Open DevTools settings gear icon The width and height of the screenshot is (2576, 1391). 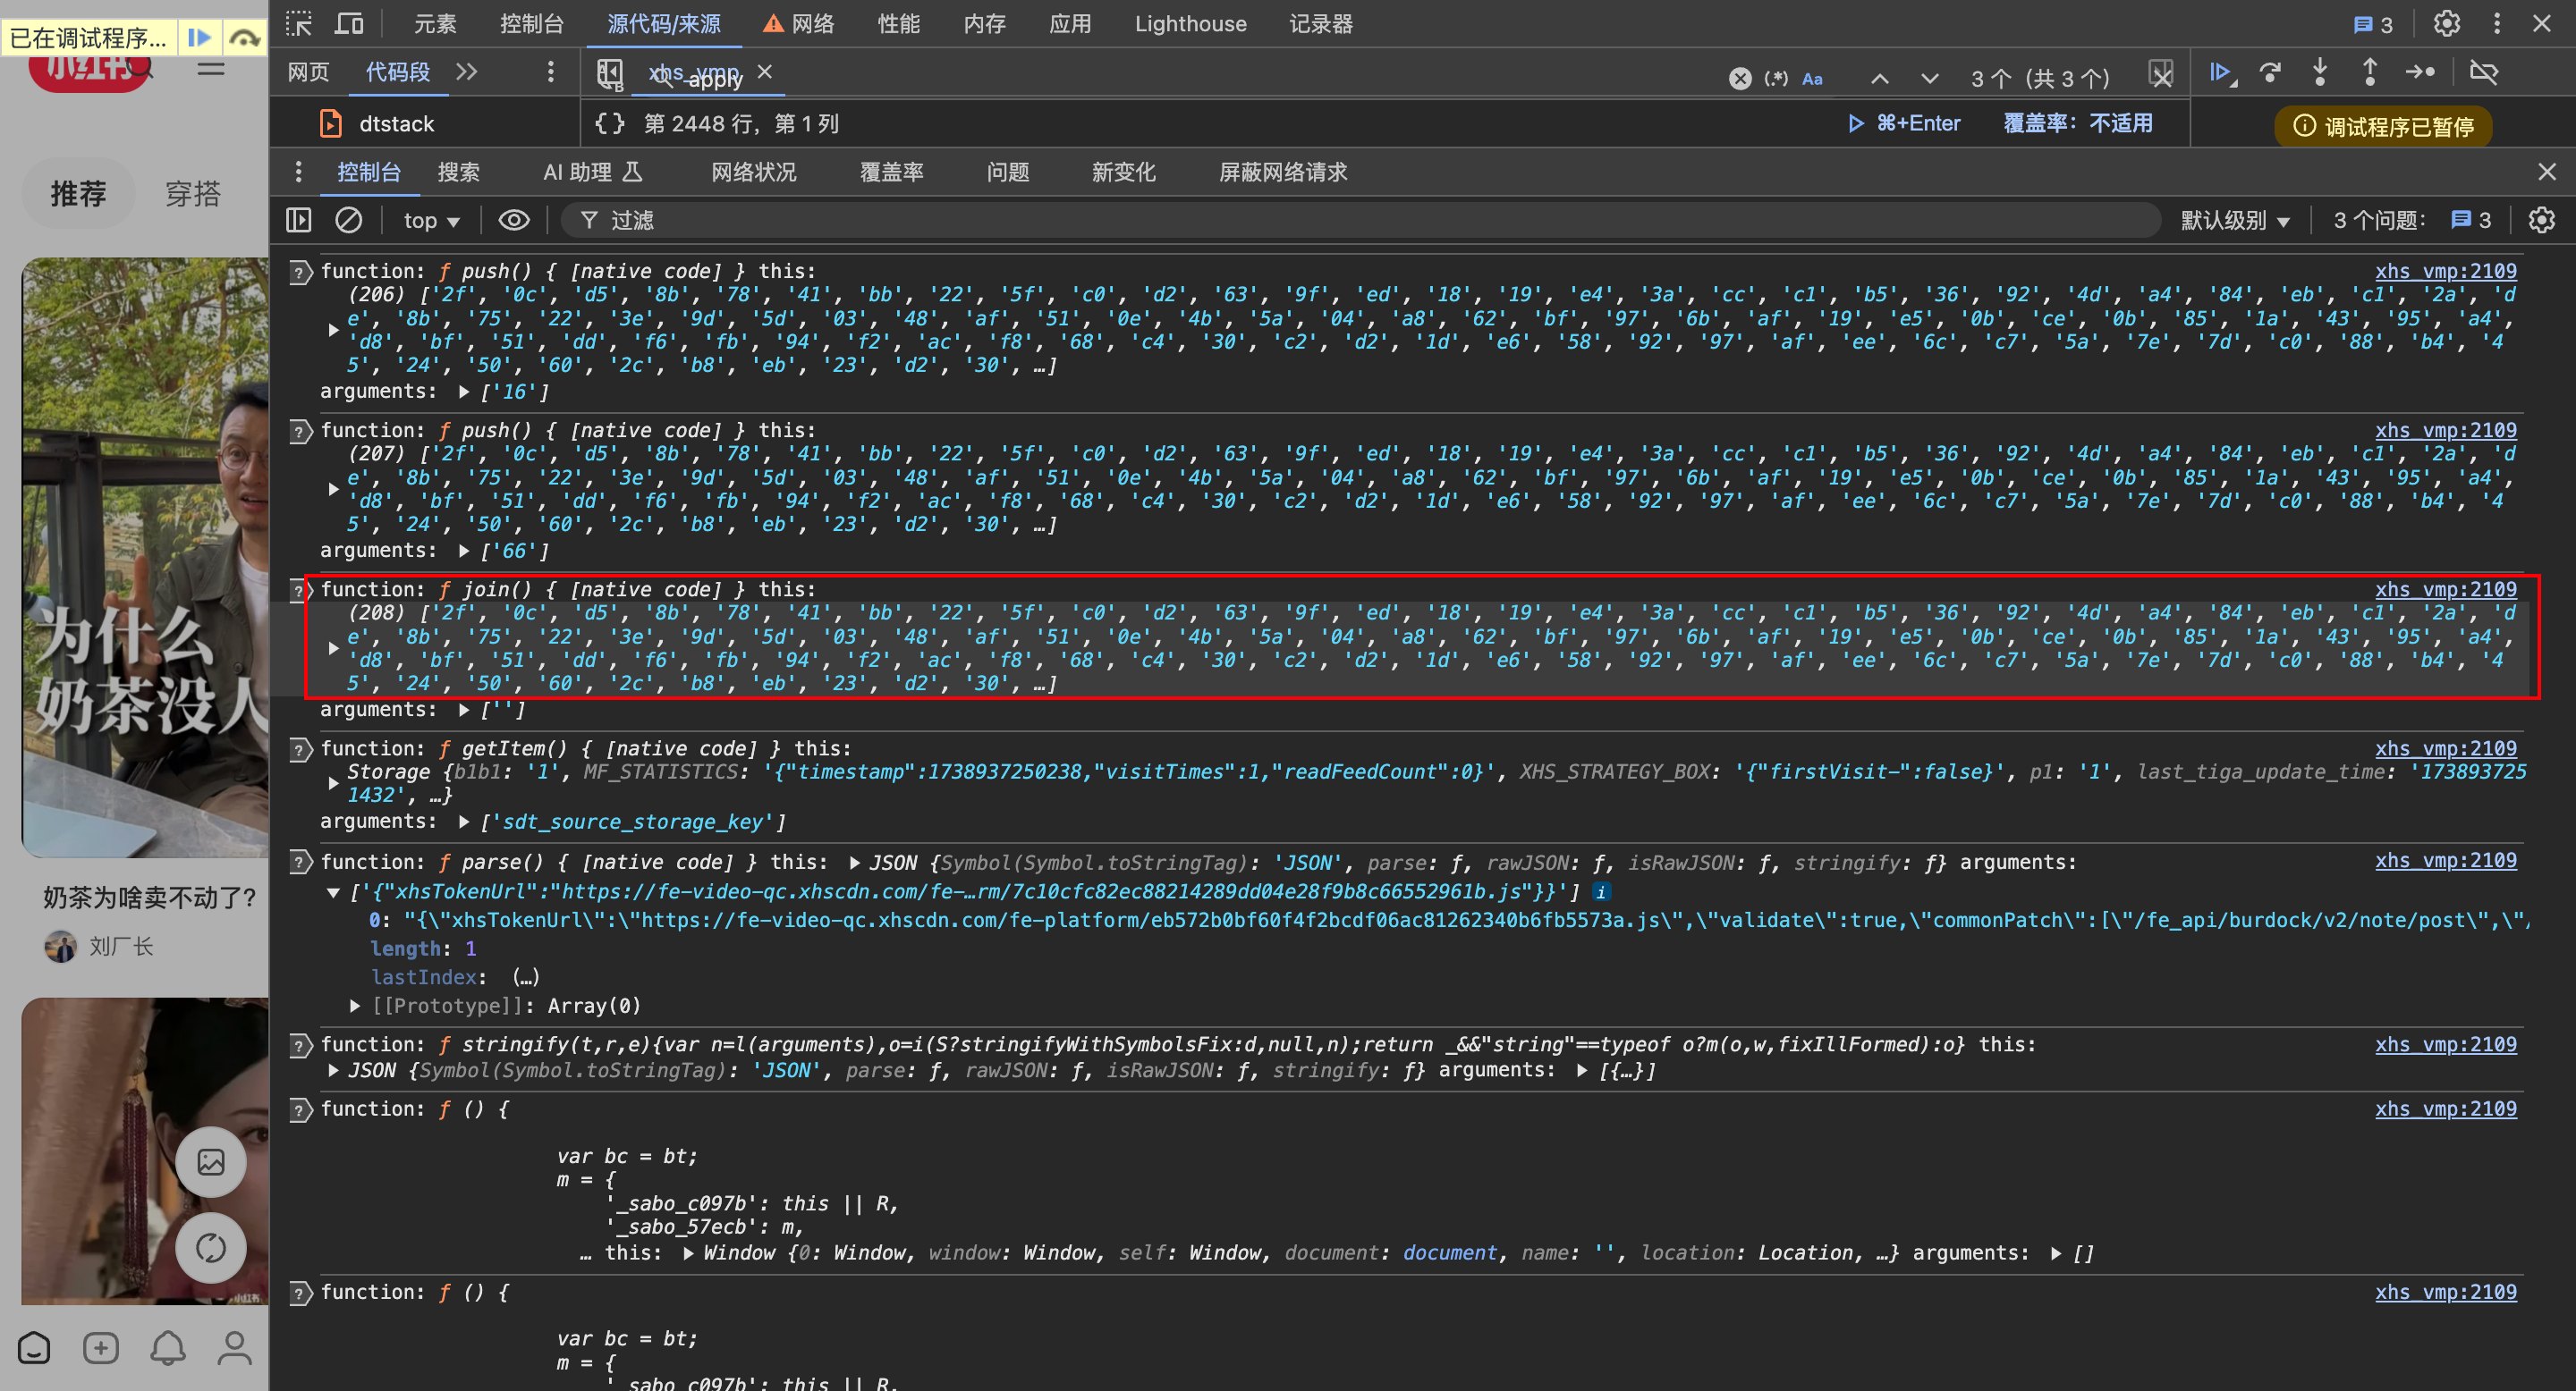coord(2446,23)
